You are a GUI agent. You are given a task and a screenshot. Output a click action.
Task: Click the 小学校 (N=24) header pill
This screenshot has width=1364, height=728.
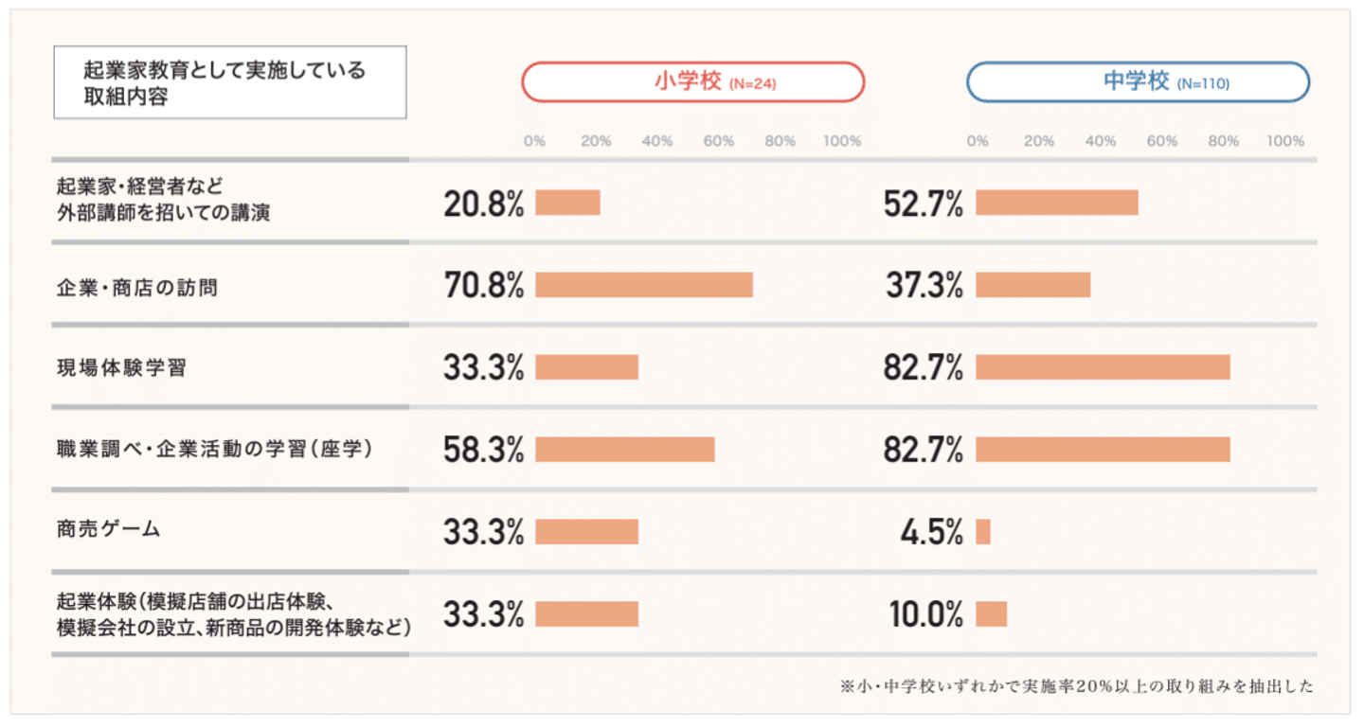point(692,82)
